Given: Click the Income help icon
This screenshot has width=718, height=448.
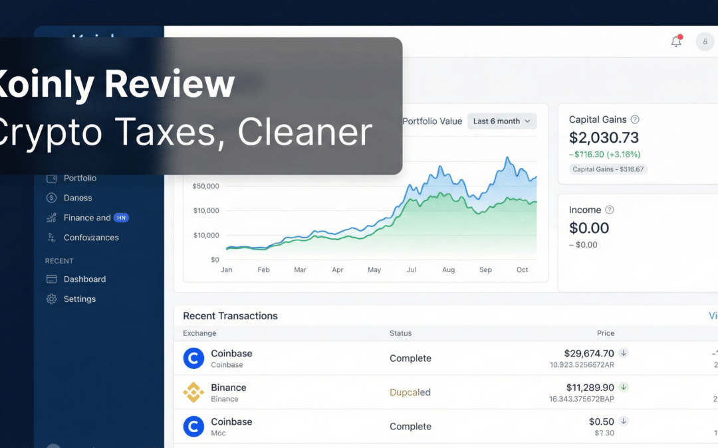Looking at the screenshot, I should click(x=610, y=210).
